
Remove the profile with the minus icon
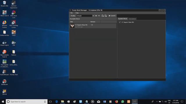coord(99,16)
